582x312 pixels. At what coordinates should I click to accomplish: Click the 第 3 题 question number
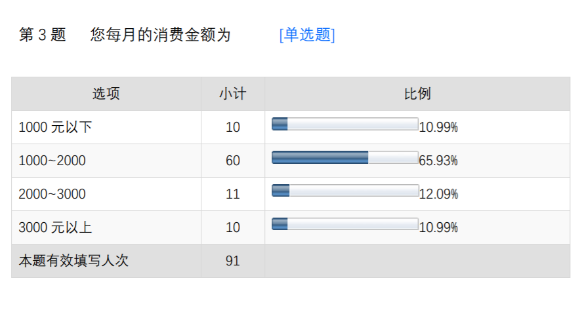click(43, 35)
